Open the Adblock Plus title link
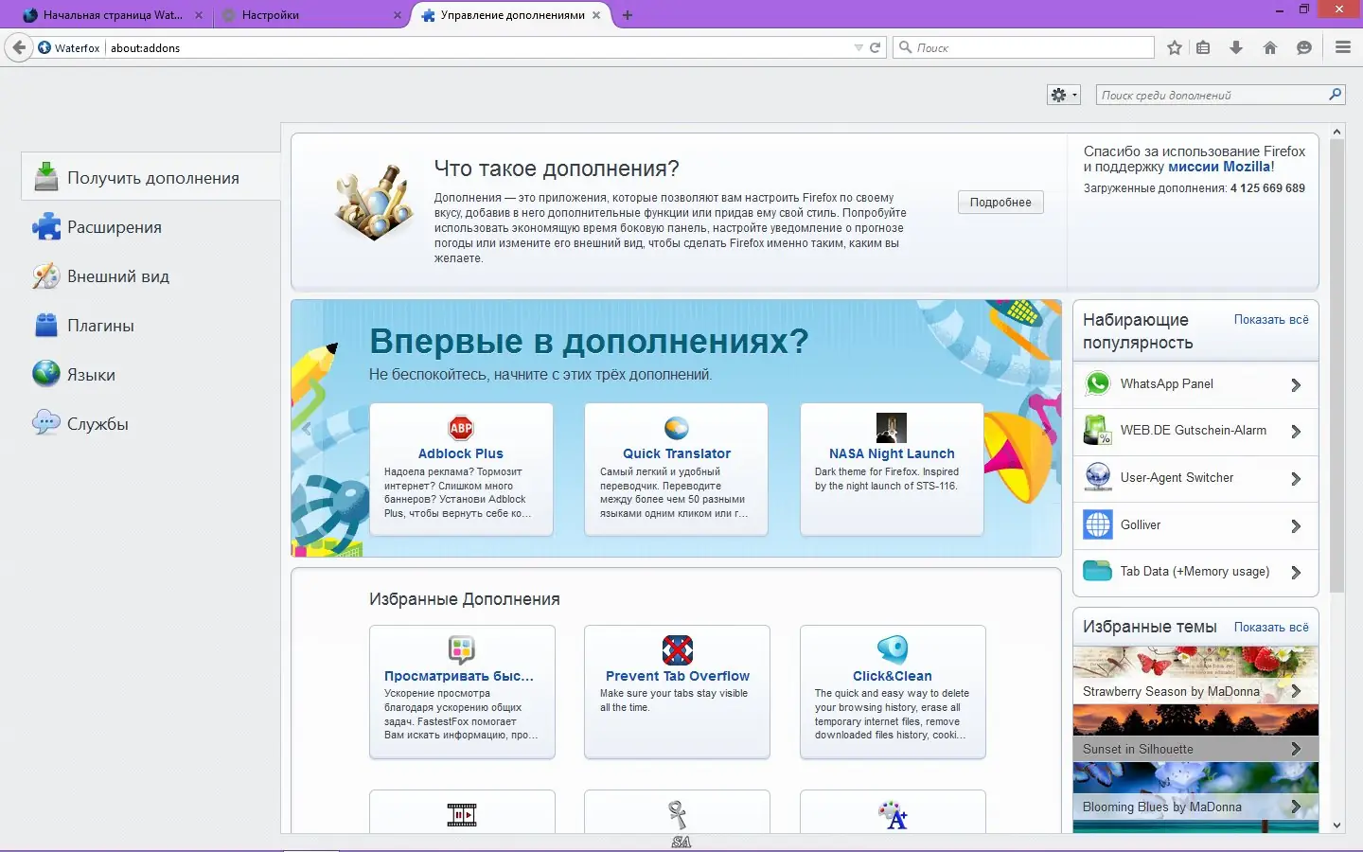The image size is (1363, 852). [461, 453]
